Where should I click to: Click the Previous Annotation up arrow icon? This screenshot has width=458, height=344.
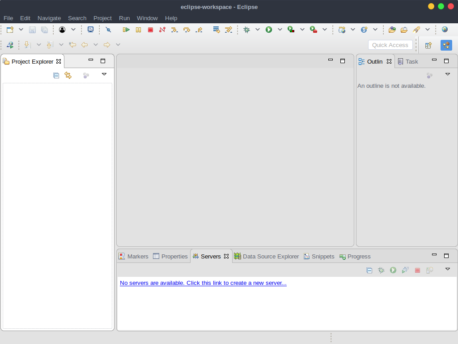point(50,45)
